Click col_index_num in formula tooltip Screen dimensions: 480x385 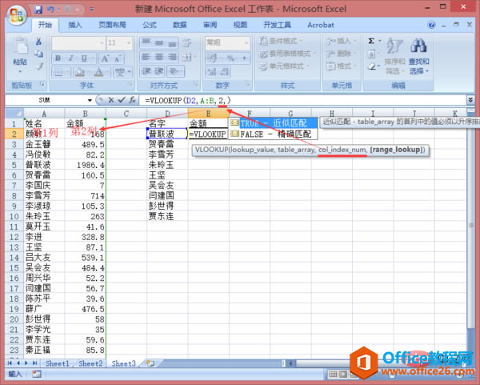(342, 150)
